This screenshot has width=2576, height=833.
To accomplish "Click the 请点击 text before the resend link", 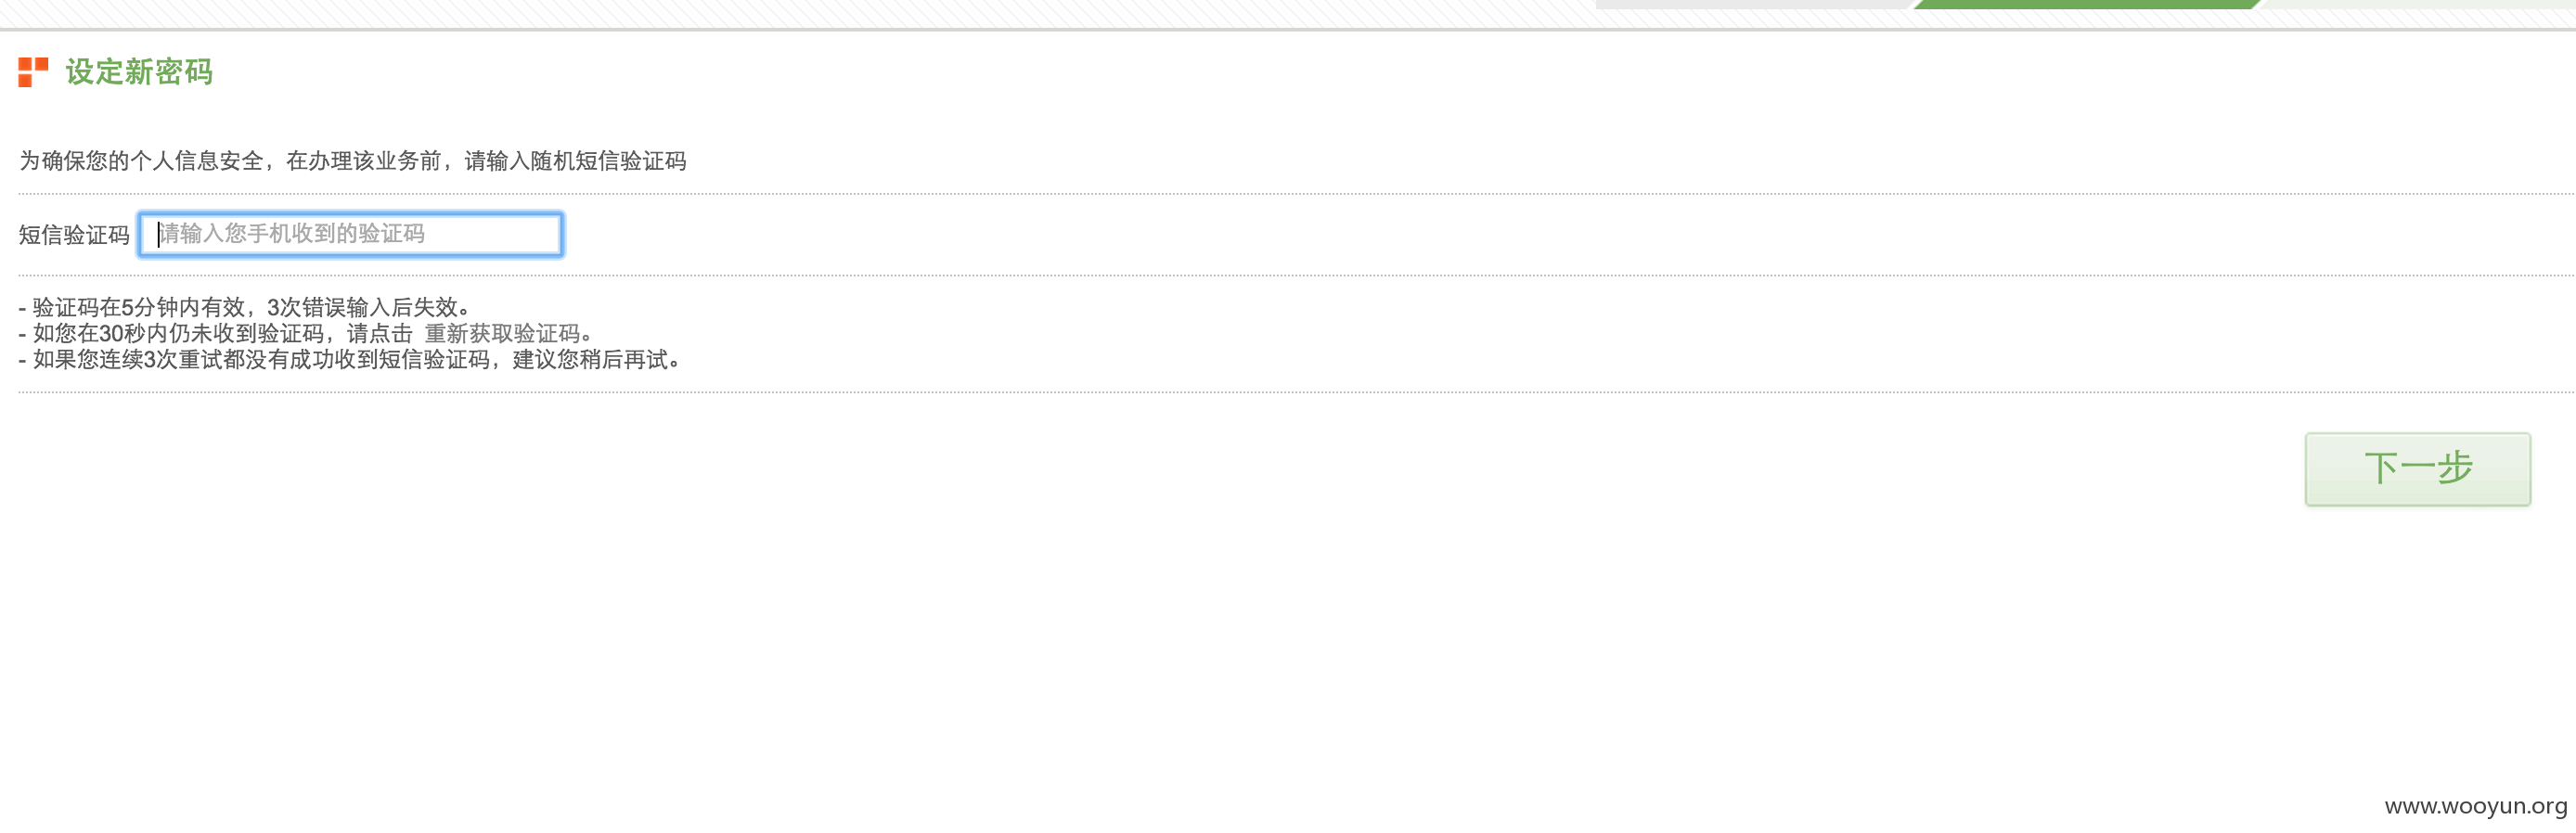I will [x=379, y=333].
